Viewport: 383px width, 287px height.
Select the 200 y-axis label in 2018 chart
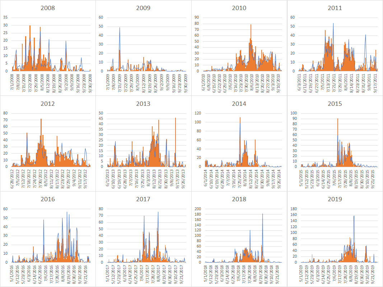point(197,209)
